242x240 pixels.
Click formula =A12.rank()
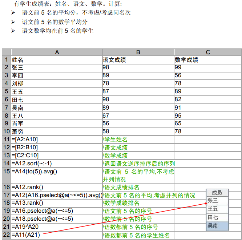tap(57, 188)
